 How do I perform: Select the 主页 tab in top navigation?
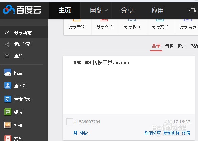[x=65, y=11]
